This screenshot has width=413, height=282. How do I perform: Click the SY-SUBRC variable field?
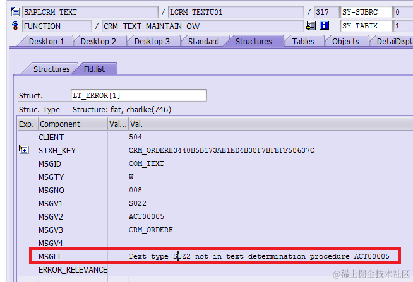coord(366,12)
